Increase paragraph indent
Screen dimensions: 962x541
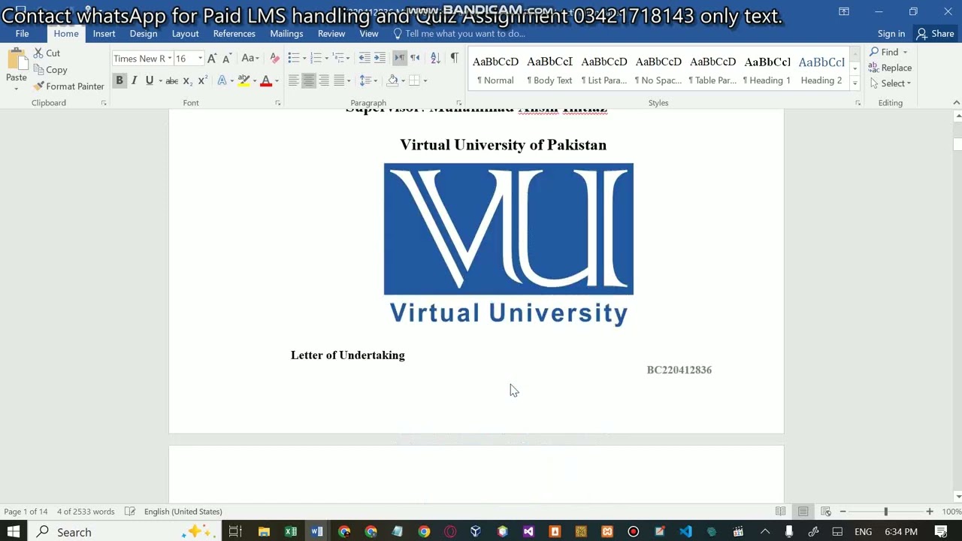pos(380,58)
